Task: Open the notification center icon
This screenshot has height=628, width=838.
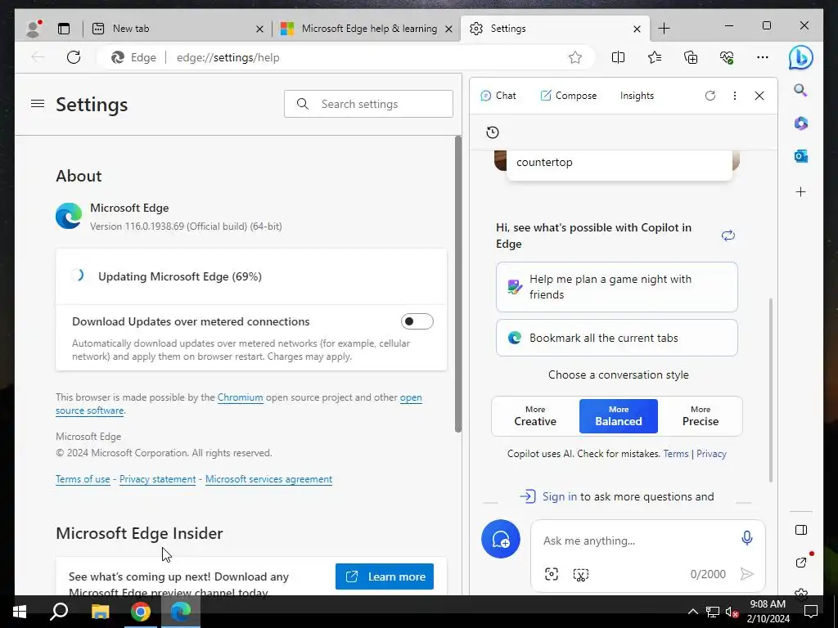Action: pos(811,612)
